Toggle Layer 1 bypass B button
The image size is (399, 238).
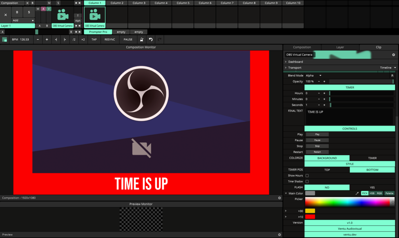(x=17, y=12)
